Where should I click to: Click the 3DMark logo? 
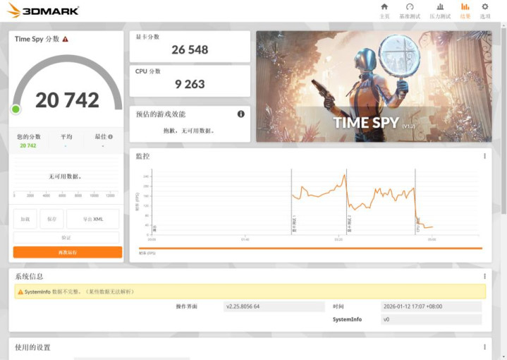tap(43, 11)
